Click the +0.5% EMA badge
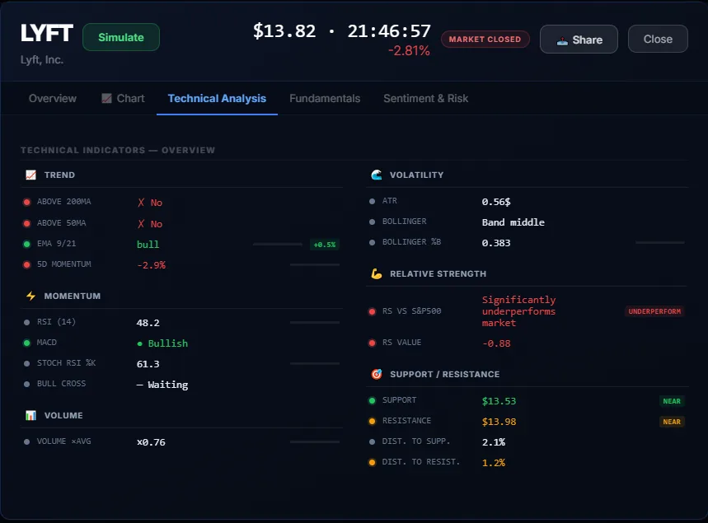 324,245
